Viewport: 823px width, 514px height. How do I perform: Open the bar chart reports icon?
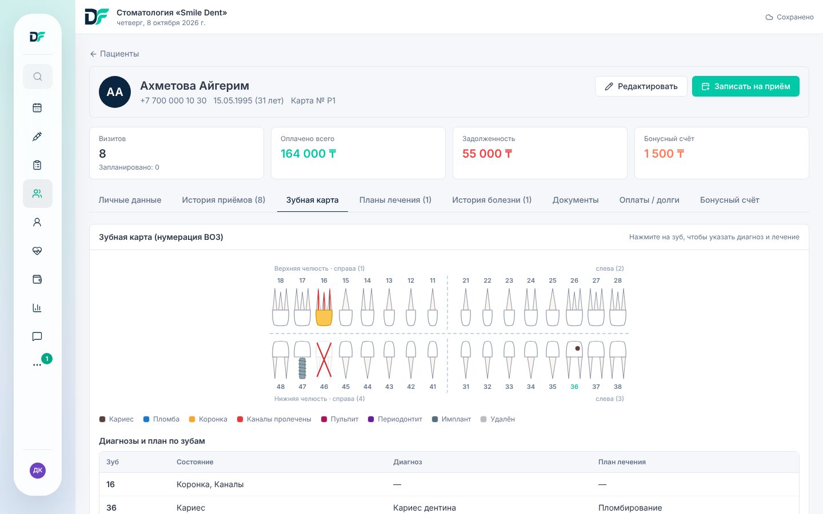coord(38,308)
